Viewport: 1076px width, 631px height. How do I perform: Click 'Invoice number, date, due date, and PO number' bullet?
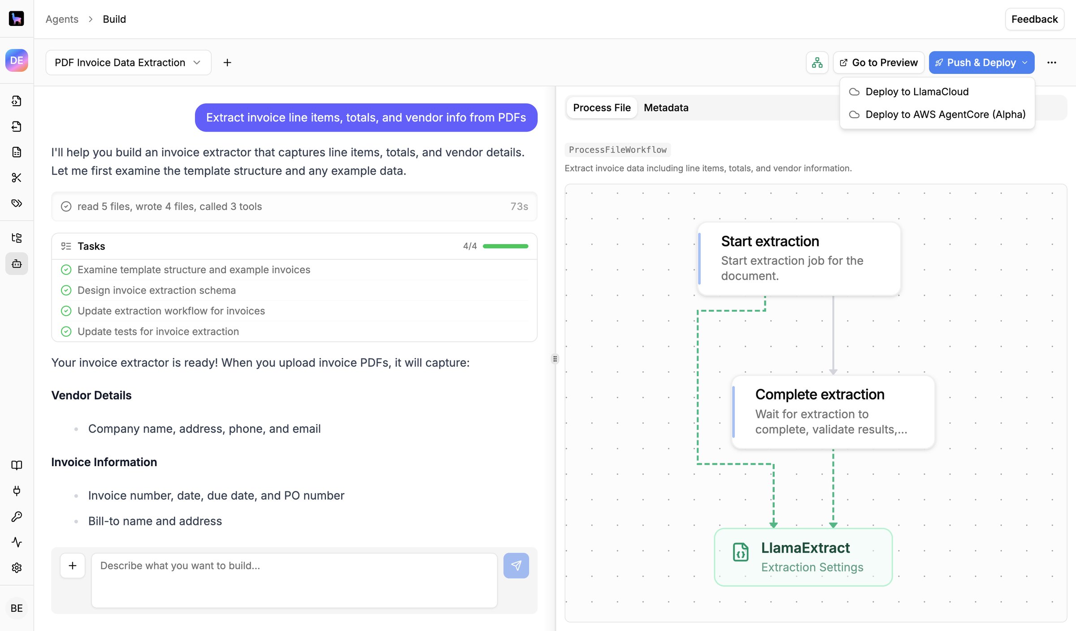pos(216,496)
